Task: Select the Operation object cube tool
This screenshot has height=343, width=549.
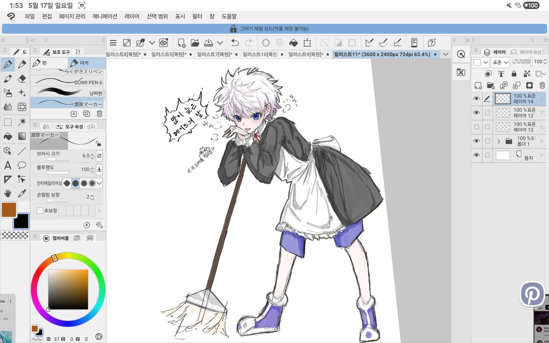Action: click(8, 150)
